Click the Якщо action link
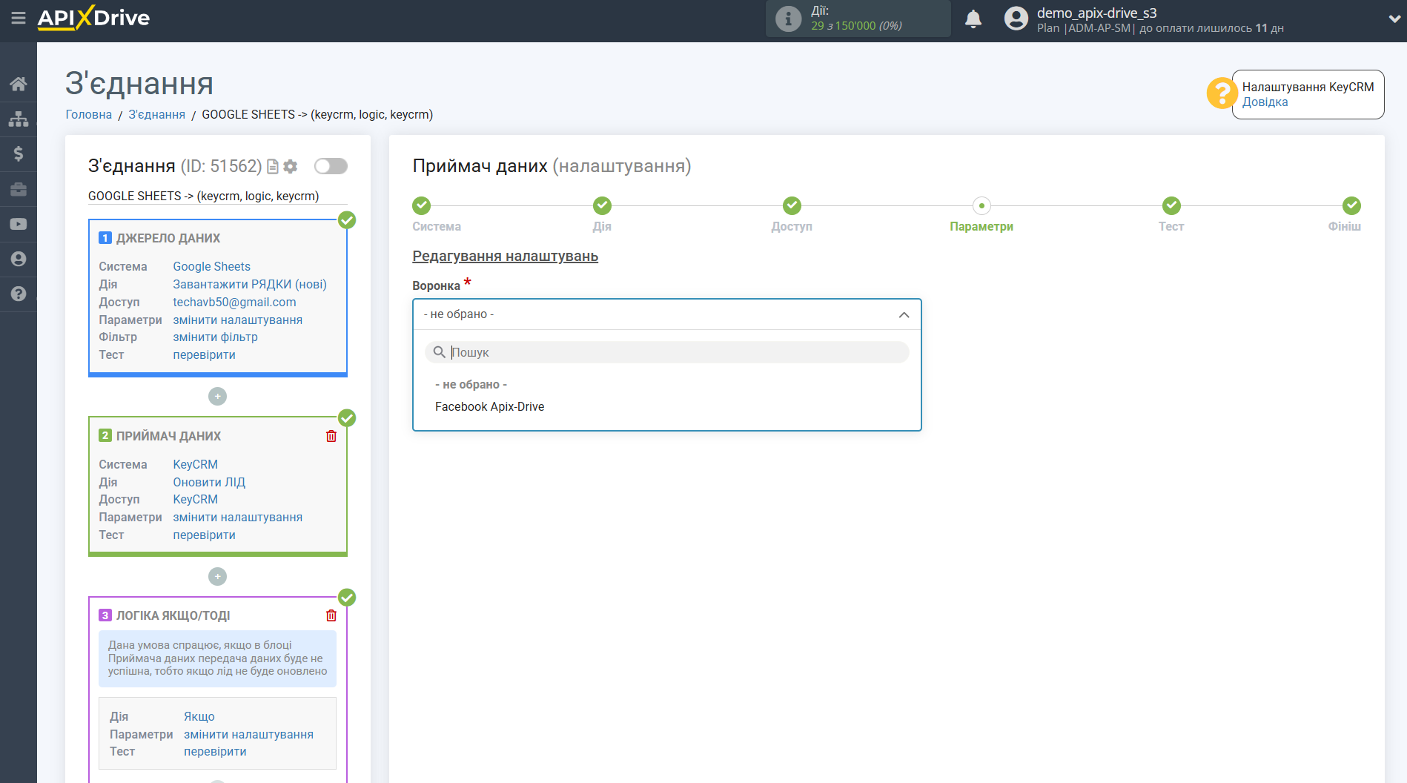Screen dimensions: 1407x783 click(199, 716)
